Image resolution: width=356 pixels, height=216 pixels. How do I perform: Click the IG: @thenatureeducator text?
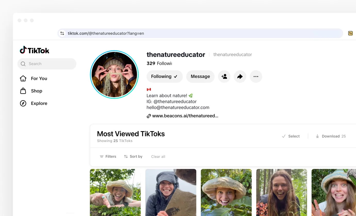pyautogui.click(x=172, y=102)
